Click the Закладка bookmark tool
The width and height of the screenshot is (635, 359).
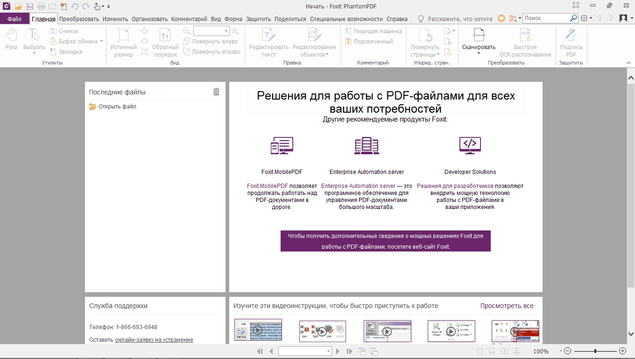(66, 52)
